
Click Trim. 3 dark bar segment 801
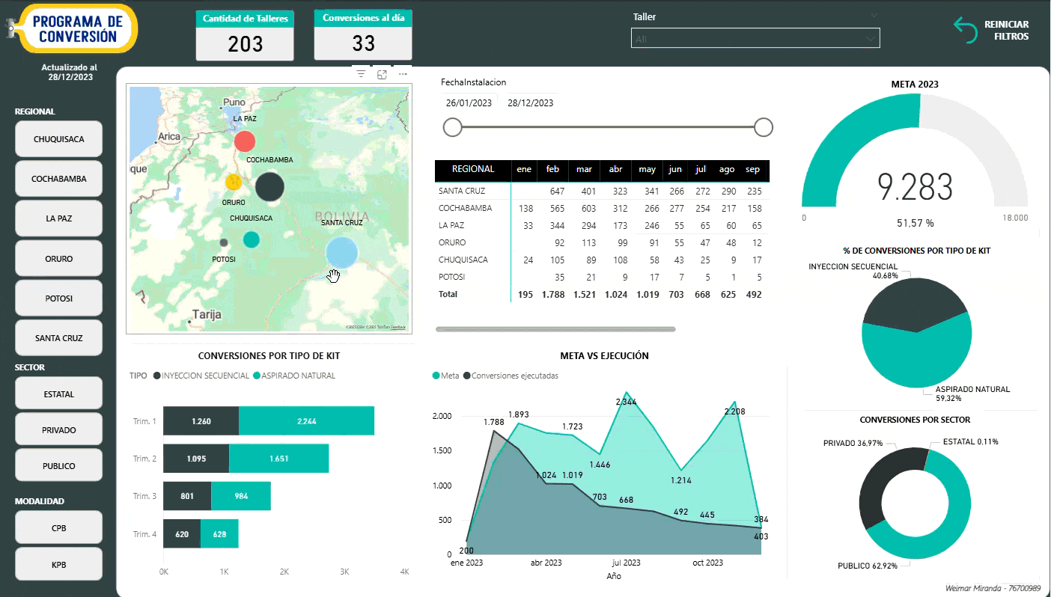point(187,496)
